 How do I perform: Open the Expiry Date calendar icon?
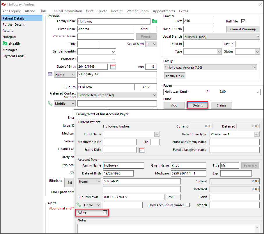(141, 150)
